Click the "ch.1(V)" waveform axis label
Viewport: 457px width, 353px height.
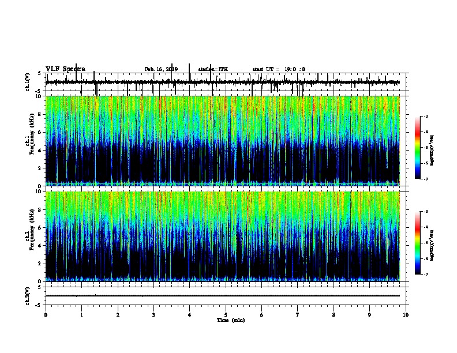[x=27, y=82]
